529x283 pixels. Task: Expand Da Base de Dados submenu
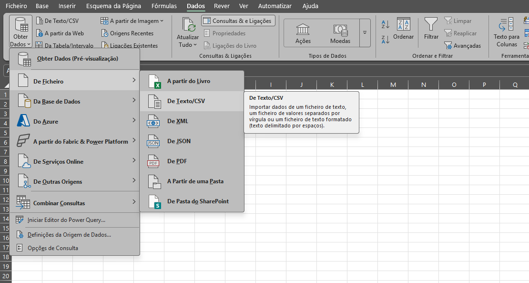(x=74, y=101)
